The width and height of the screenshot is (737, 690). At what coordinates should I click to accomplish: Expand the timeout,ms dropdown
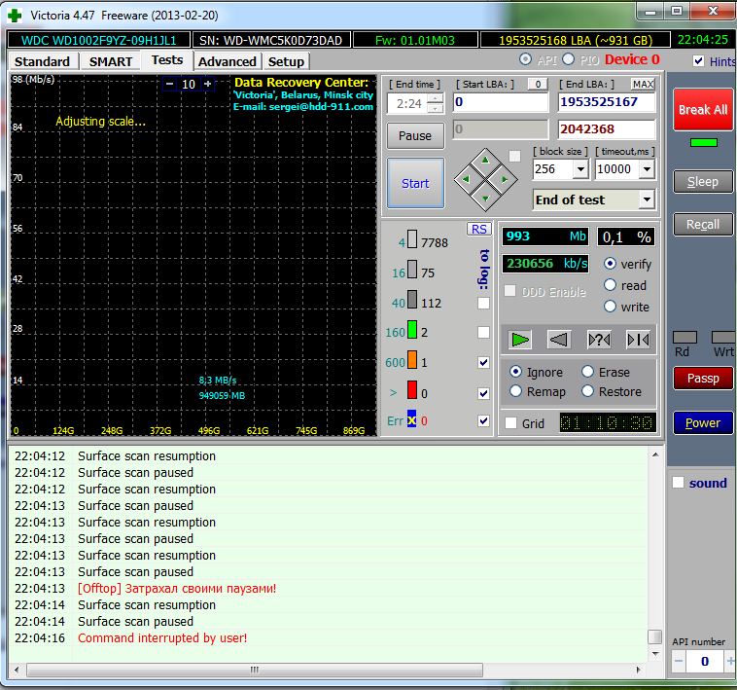click(648, 169)
